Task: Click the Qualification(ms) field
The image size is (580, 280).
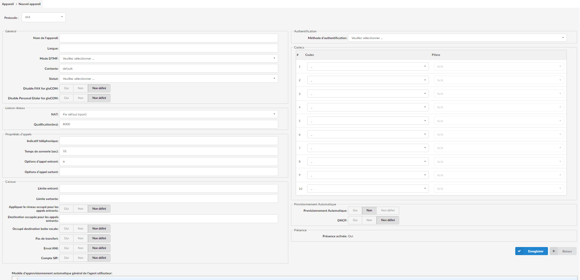Action: [x=169, y=124]
